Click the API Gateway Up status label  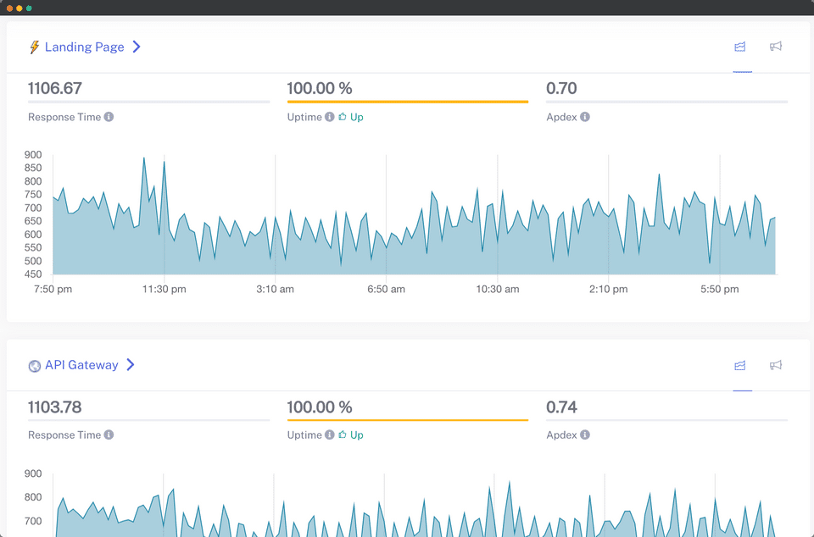[356, 435]
